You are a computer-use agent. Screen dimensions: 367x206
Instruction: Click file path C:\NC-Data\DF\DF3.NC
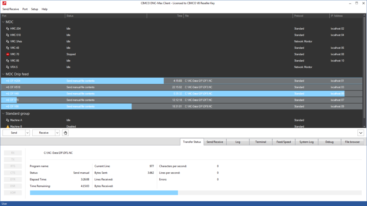[199, 87]
